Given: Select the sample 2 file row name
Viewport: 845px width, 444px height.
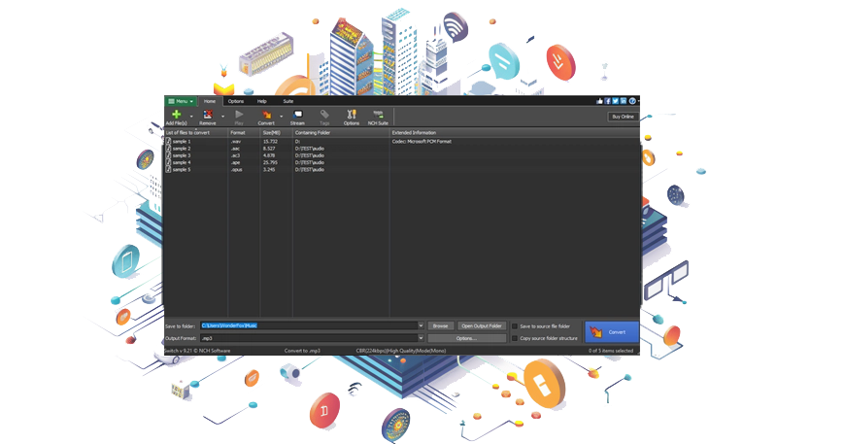Looking at the screenshot, I should point(182,149).
